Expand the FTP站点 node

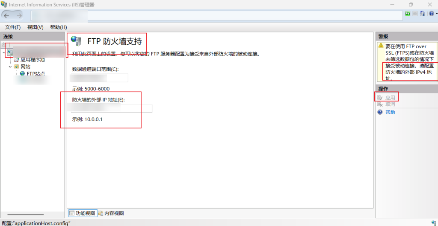click(x=16, y=74)
